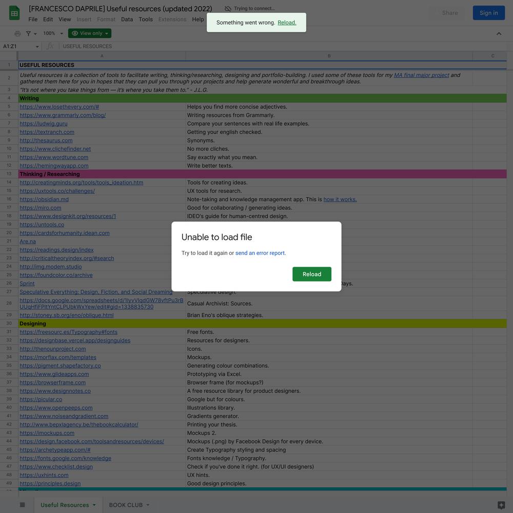Click the Sign in button
The height and width of the screenshot is (513, 513).
(x=488, y=13)
